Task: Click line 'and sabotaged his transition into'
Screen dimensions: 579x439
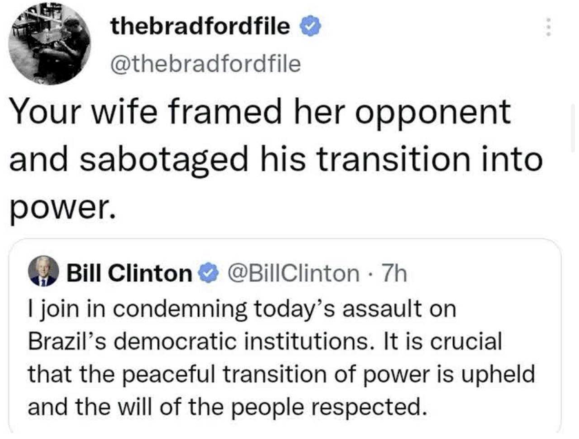Action: pos(276,159)
